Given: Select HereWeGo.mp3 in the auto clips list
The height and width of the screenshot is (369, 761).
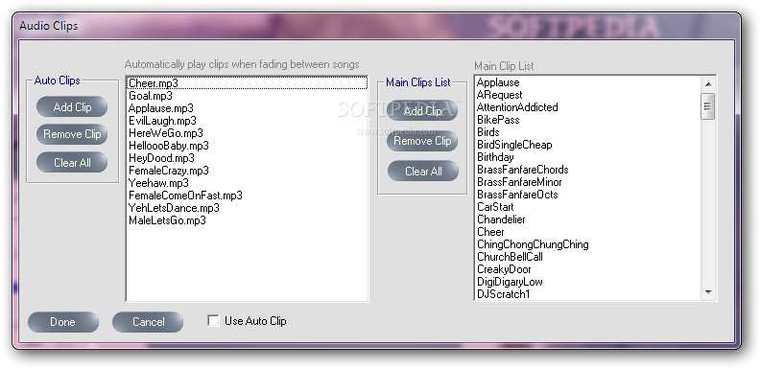Looking at the screenshot, I should pos(247,133).
